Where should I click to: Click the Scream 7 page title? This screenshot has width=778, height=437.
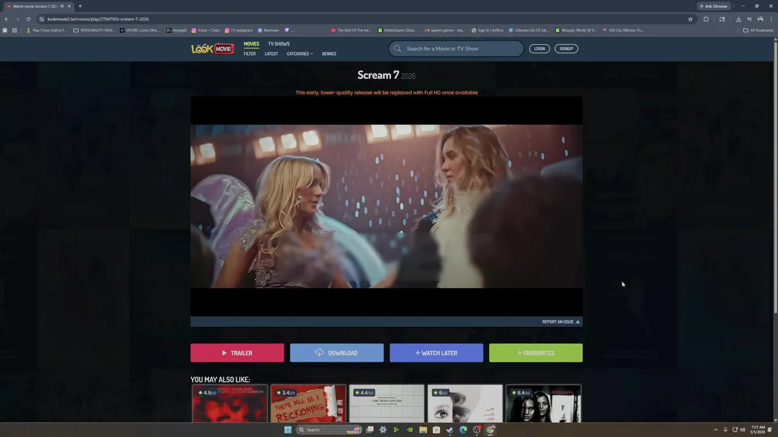[378, 75]
